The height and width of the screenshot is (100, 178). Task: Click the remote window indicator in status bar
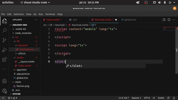pyautogui.click(x=3, y=98)
